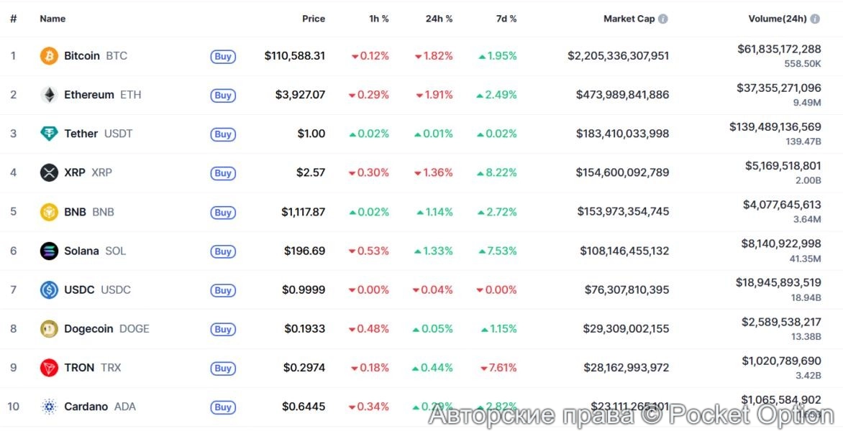Sort the table by Price column
This screenshot has height=431, width=843.
pos(313,19)
